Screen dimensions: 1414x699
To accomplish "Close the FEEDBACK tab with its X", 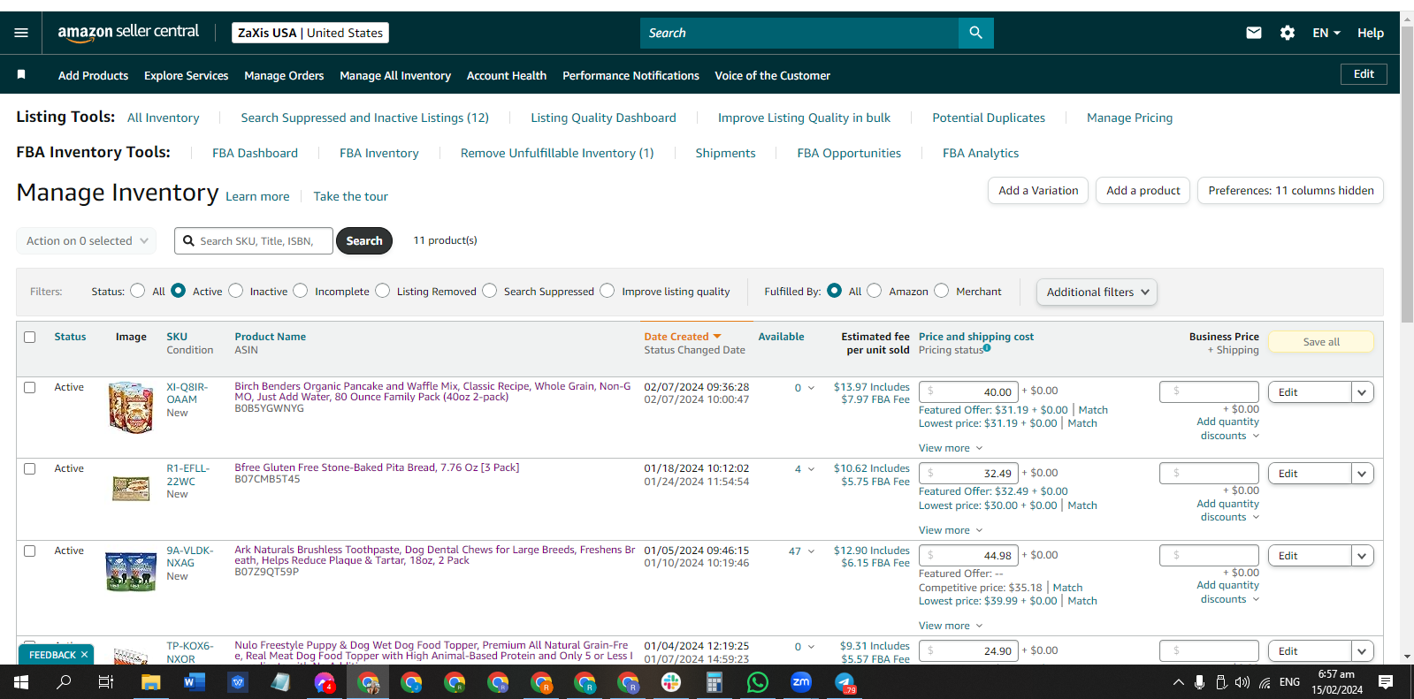I will [85, 655].
